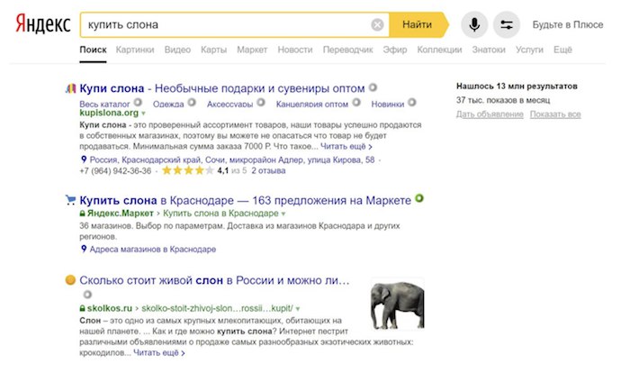Expand the Ещё menu

point(562,50)
